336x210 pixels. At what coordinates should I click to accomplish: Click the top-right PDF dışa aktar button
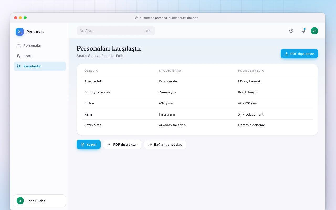[x=299, y=54]
